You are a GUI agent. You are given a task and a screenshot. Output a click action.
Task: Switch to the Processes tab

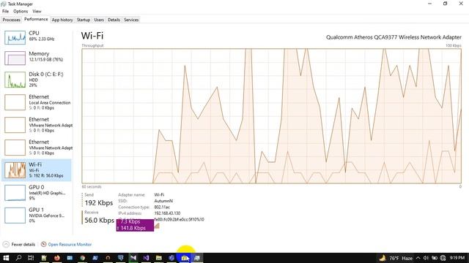click(x=12, y=20)
